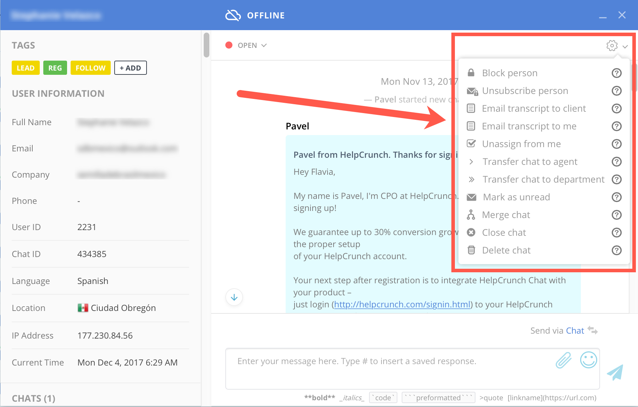Expand Transfer chat to agent chevron
Screen dimensions: 638x407
tap(471, 162)
